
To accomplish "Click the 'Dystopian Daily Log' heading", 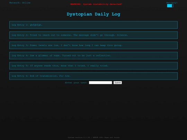I will (x=93, y=14).
